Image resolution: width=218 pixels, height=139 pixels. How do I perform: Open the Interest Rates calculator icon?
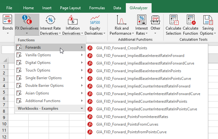click(x=141, y=20)
